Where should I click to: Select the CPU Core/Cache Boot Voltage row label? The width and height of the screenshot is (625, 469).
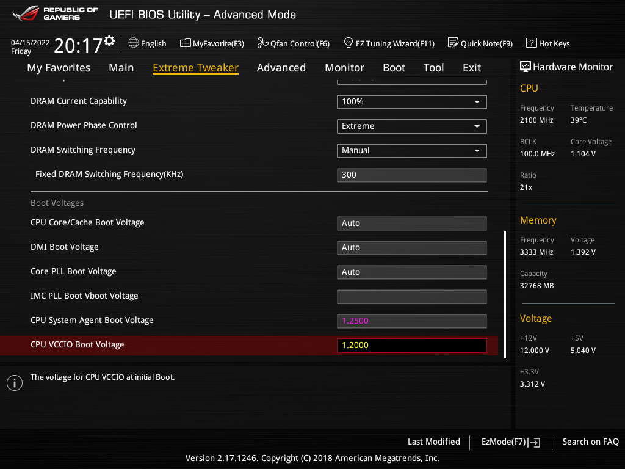(x=87, y=222)
